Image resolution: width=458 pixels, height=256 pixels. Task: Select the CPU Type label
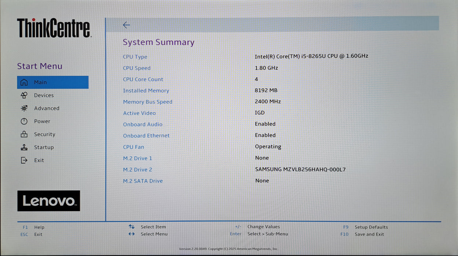pos(135,57)
